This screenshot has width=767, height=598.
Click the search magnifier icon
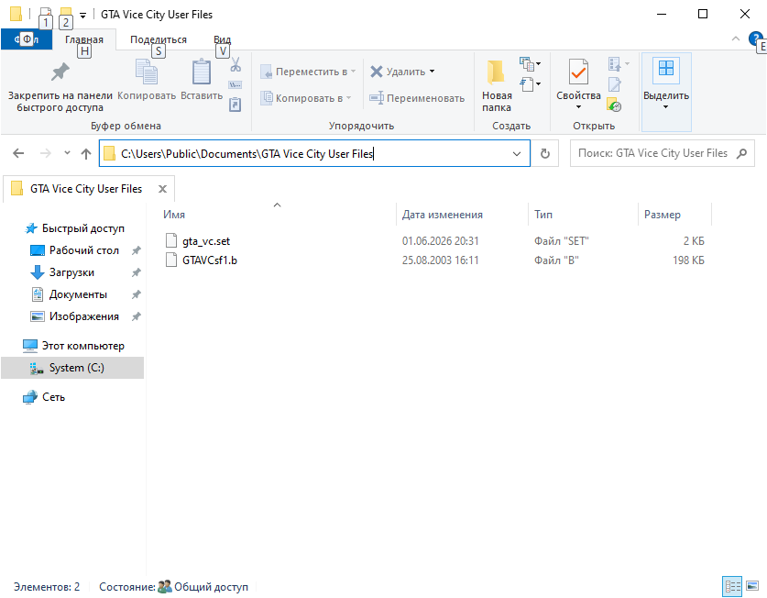[741, 153]
